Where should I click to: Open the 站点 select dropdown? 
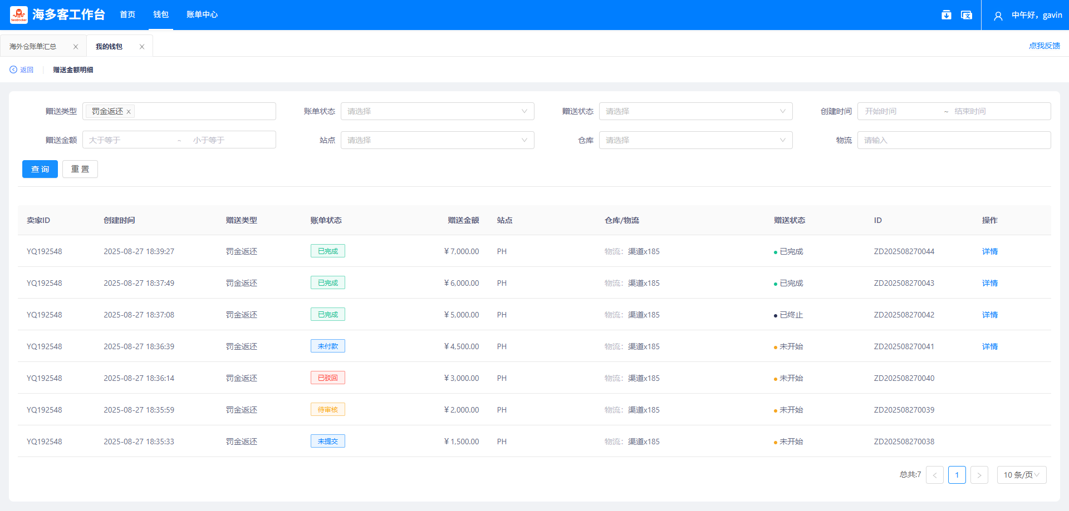pos(438,140)
